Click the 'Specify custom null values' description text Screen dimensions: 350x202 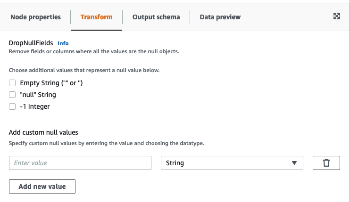coord(106,143)
